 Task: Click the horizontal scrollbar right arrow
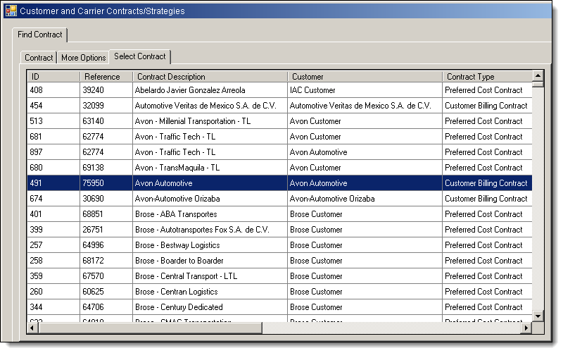click(x=526, y=328)
